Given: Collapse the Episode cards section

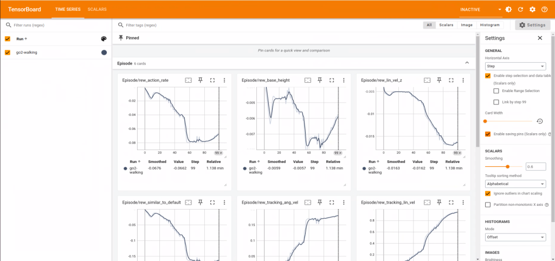Looking at the screenshot, I should tap(467, 63).
